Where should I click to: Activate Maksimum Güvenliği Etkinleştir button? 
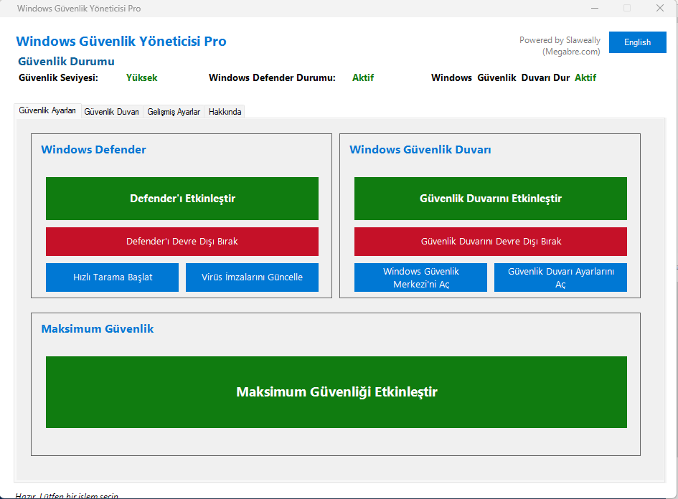[x=336, y=392]
